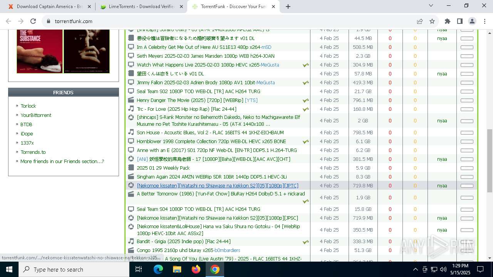Screen dimensions: 493x277
Task: Click the book icon beside 望田くんは恋をしている v01
Action: point(131,73)
